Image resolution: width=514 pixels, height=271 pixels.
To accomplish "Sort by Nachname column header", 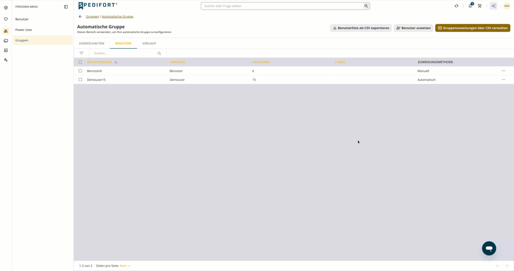I will pos(261,62).
